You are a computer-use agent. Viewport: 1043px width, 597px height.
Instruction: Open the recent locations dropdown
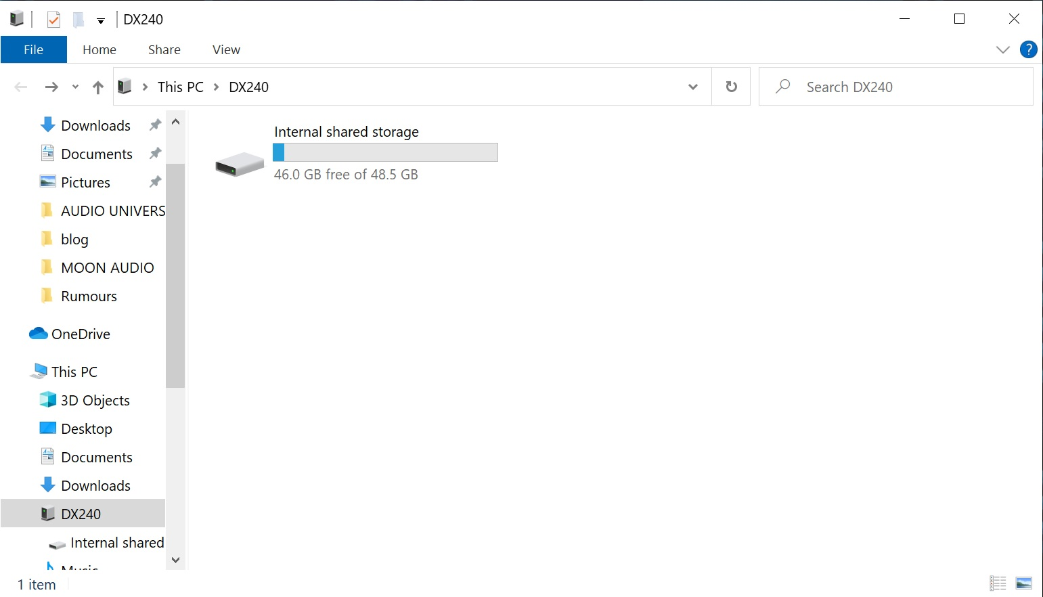[75, 87]
